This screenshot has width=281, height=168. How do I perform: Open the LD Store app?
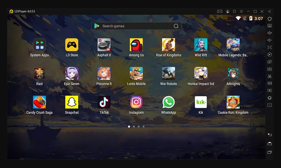coord(72,45)
